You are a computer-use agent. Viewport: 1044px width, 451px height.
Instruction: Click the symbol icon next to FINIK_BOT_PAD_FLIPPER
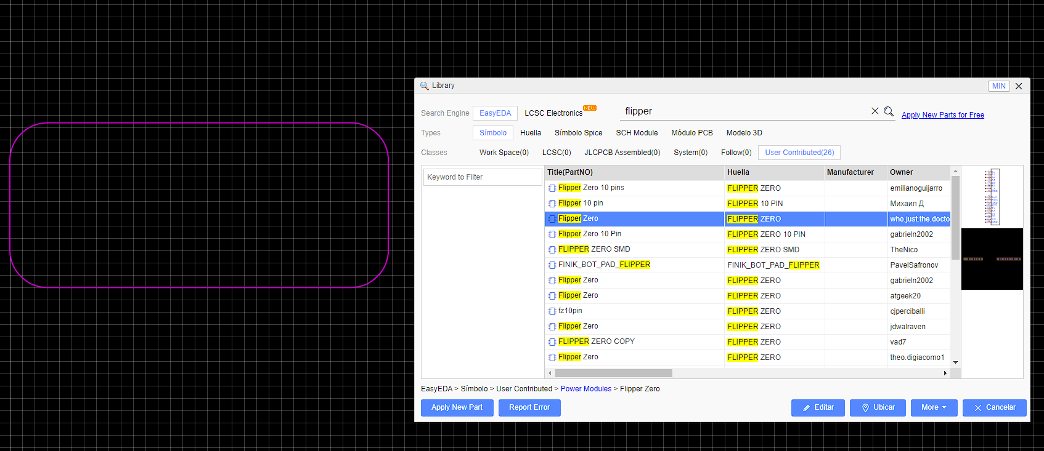tap(552, 265)
